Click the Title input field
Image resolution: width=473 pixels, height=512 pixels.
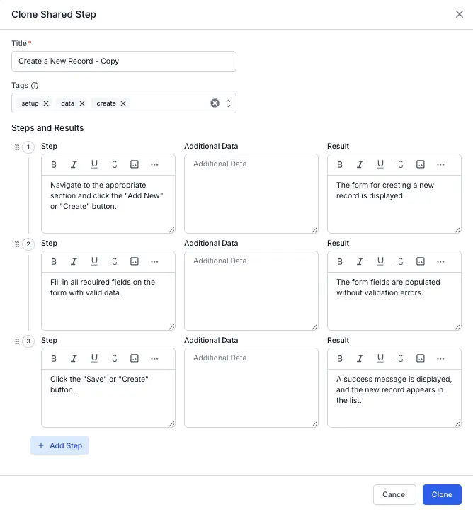click(x=124, y=62)
